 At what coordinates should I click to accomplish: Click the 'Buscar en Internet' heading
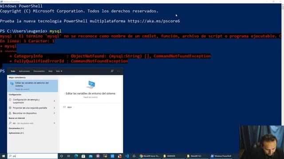click(17, 118)
